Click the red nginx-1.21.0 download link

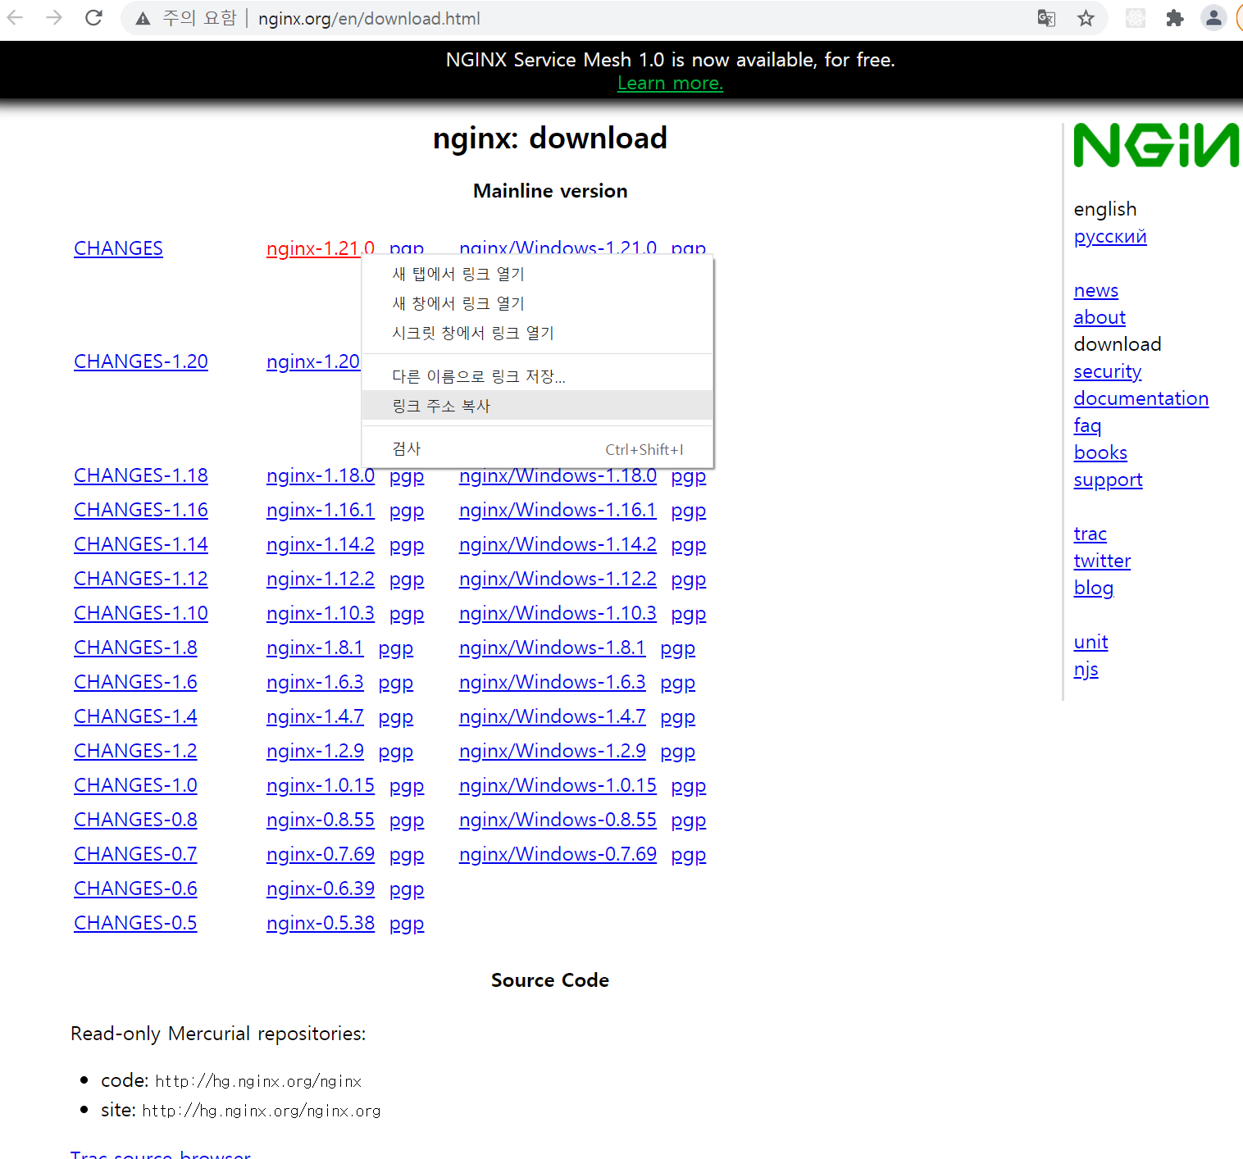pos(314,248)
